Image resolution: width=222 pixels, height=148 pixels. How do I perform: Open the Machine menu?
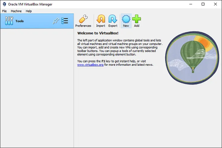(x=16, y=11)
